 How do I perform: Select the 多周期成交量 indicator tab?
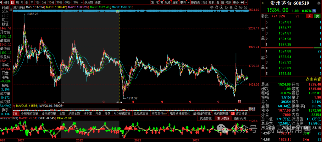[29, 113]
